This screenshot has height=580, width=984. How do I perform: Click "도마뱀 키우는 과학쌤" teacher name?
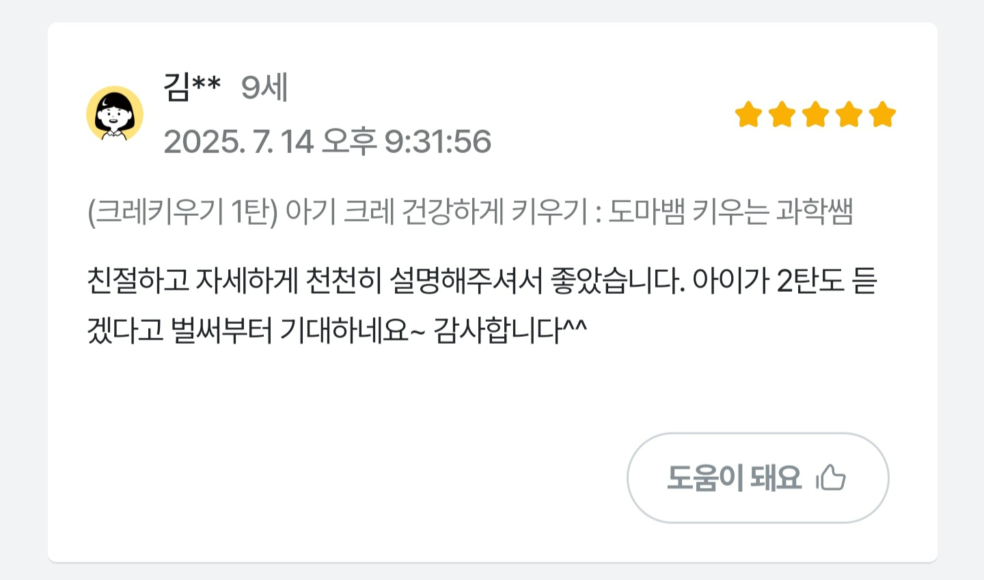point(730,212)
